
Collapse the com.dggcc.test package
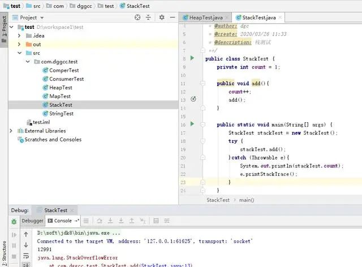point(28,62)
